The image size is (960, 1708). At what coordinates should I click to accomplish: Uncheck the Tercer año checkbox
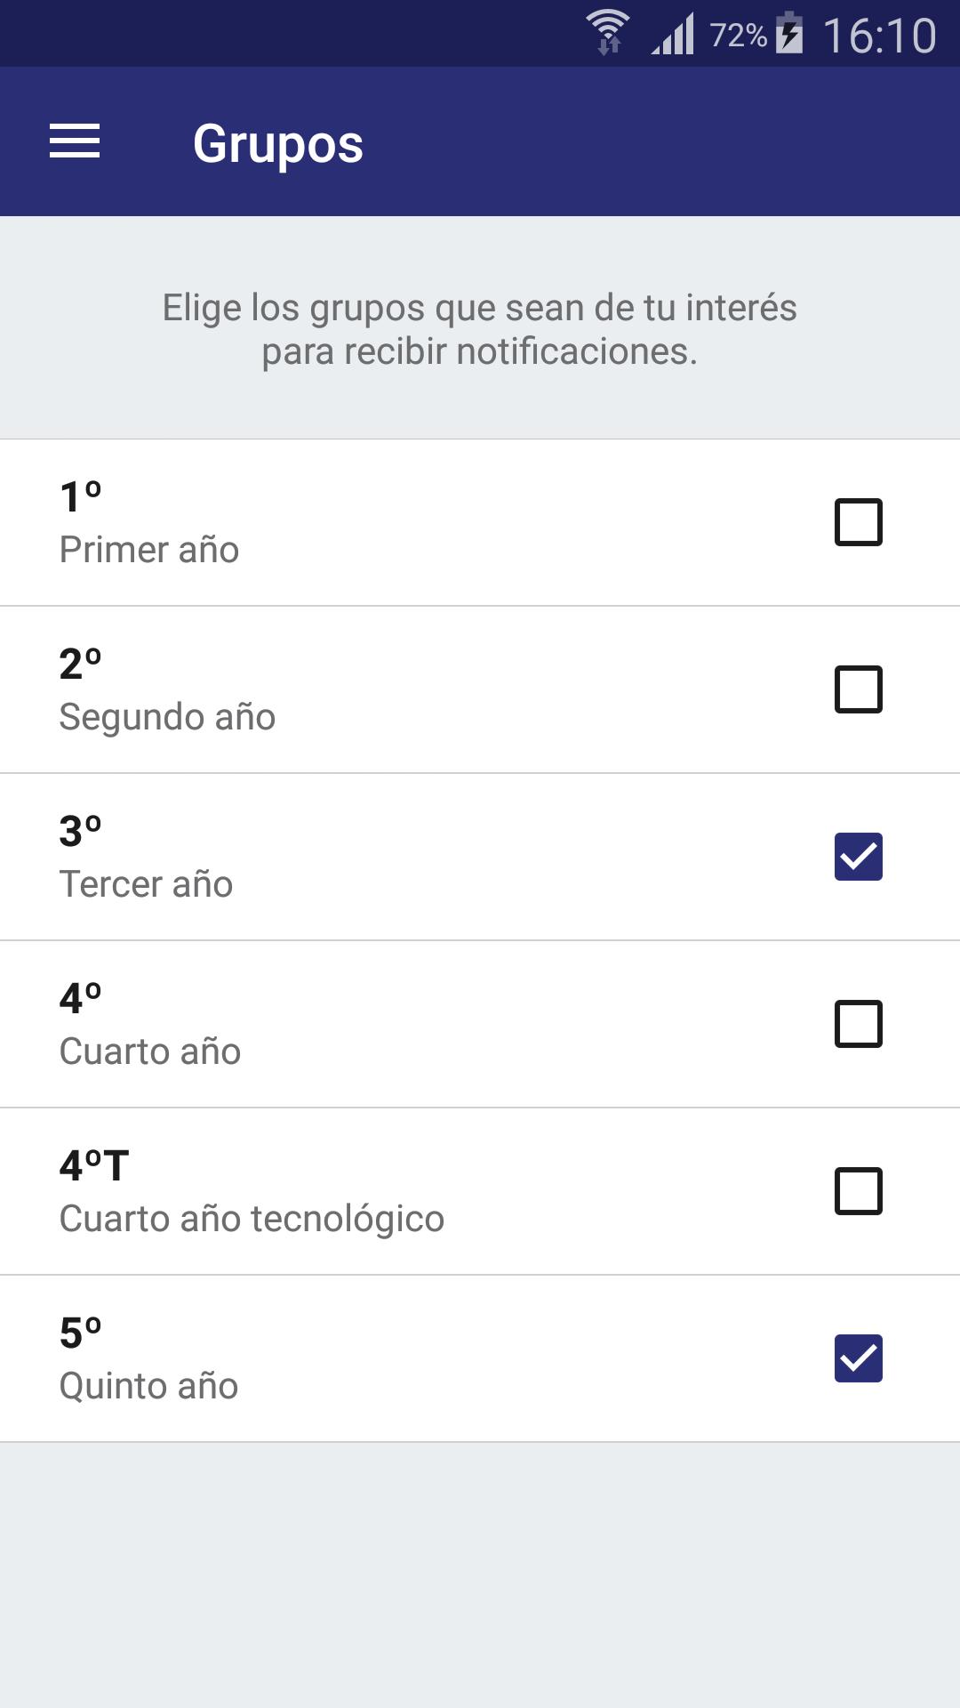859,857
